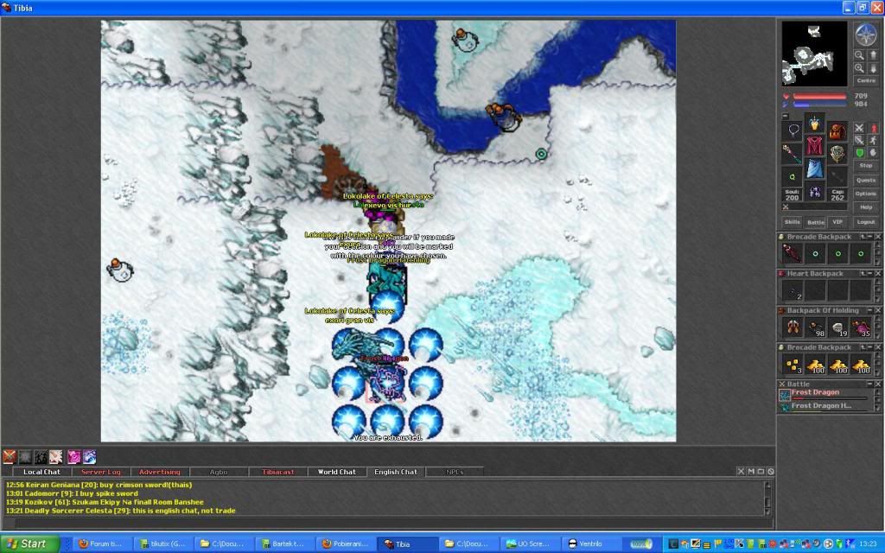The image size is (885, 553).
Task: Collapse the inventory panel with minus button
Action: [x=785, y=116]
